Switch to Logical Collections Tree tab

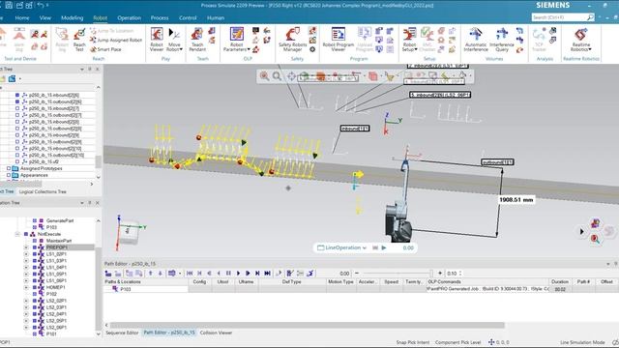pos(43,191)
